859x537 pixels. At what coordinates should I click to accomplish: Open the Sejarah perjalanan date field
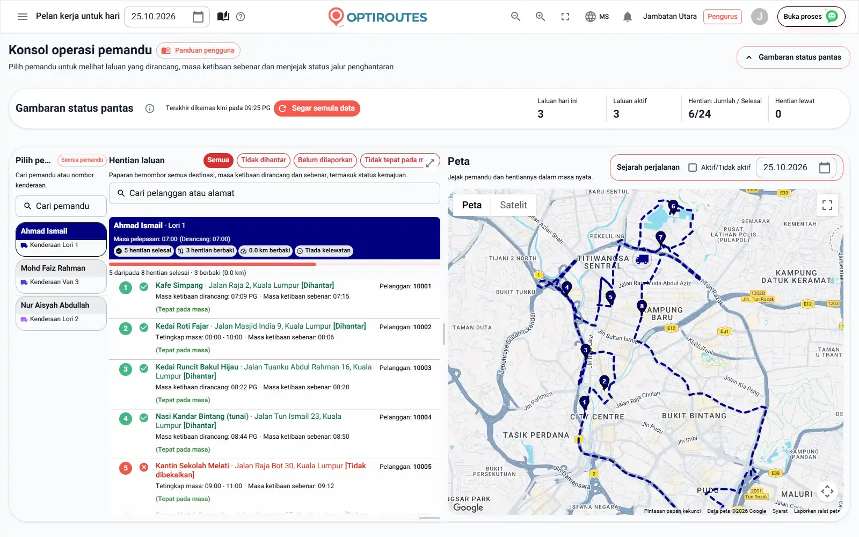(796, 168)
